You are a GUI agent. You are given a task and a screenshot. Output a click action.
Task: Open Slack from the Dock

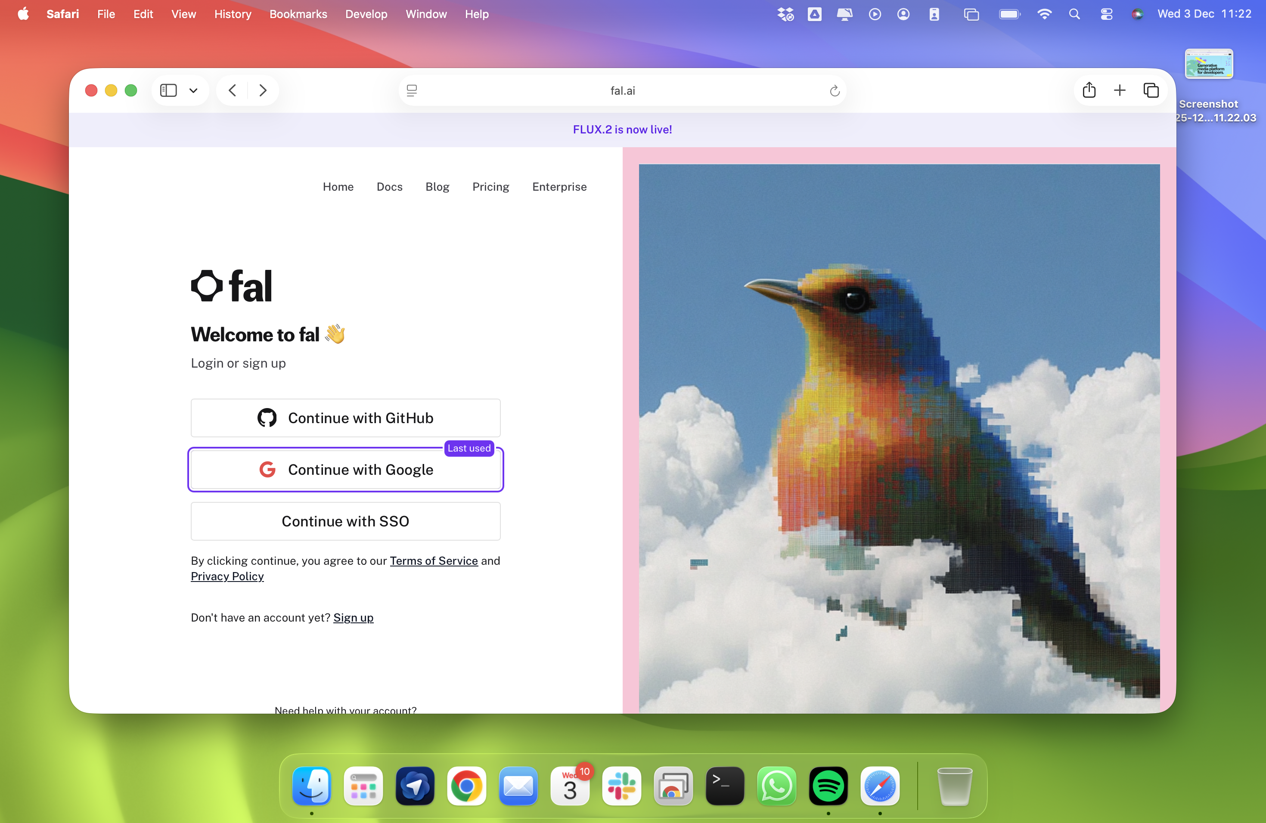click(x=621, y=786)
